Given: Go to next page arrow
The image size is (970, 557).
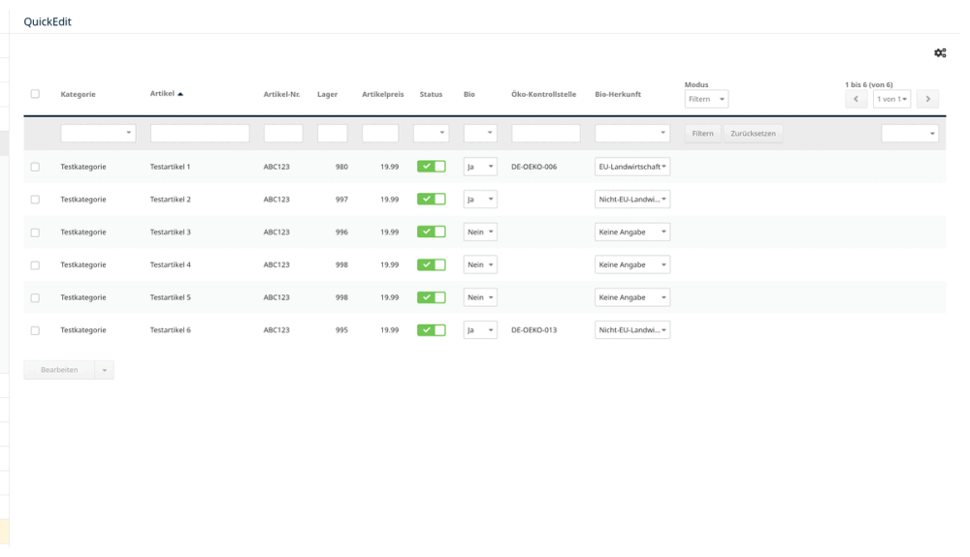Looking at the screenshot, I should pyautogui.click(x=927, y=99).
